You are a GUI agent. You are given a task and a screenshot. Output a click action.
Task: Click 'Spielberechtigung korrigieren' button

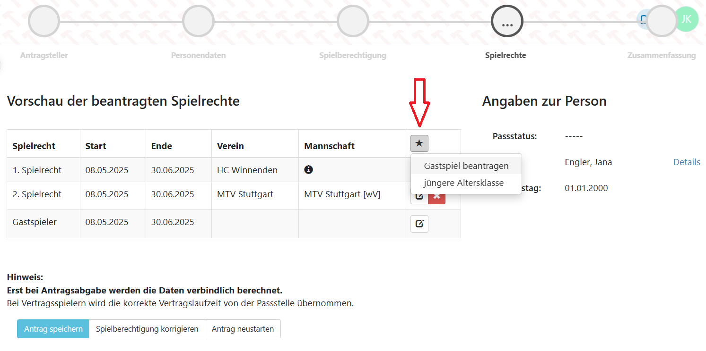[x=147, y=329]
